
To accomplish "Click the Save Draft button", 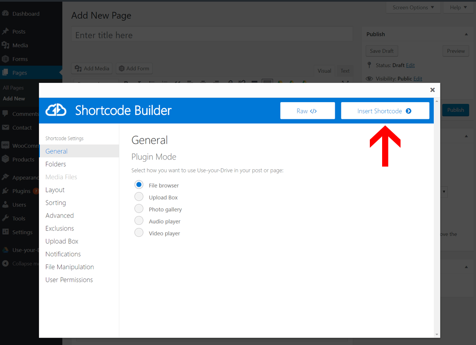I will pos(382,51).
